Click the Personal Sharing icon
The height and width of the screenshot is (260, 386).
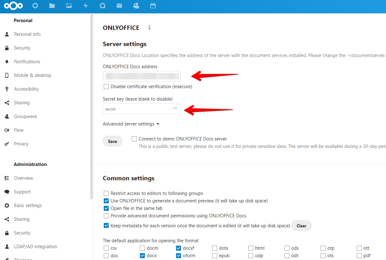tap(7, 103)
